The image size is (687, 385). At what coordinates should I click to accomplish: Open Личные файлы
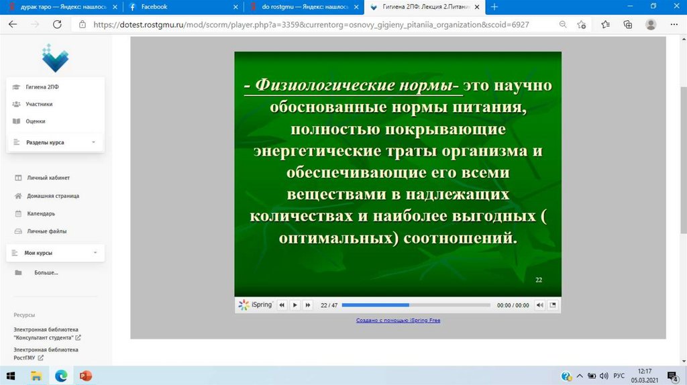[x=46, y=231]
